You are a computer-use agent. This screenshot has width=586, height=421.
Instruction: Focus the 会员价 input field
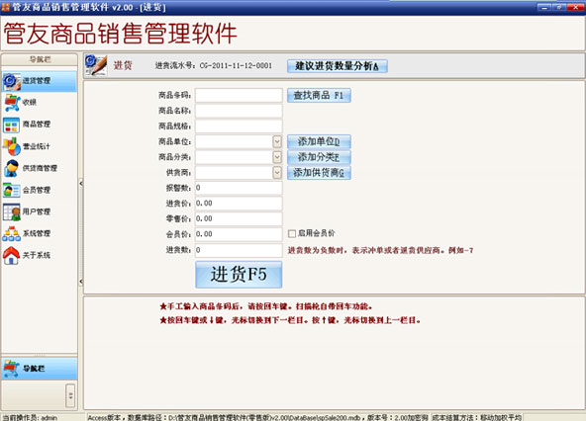coord(239,234)
